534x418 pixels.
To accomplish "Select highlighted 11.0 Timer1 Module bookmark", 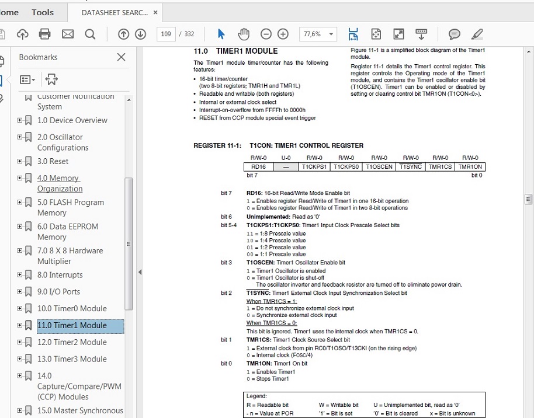I will (x=81, y=325).
